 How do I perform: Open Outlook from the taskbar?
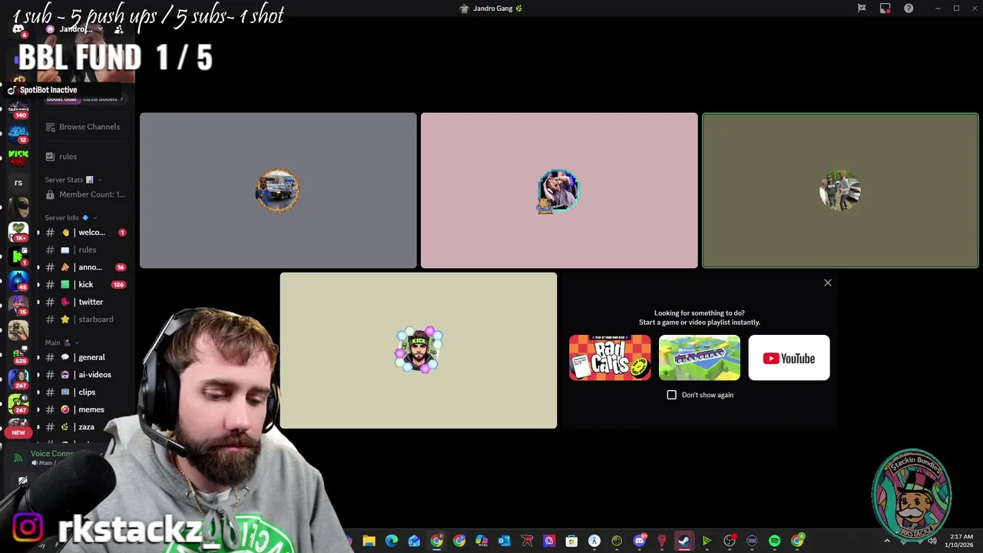(x=504, y=541)
